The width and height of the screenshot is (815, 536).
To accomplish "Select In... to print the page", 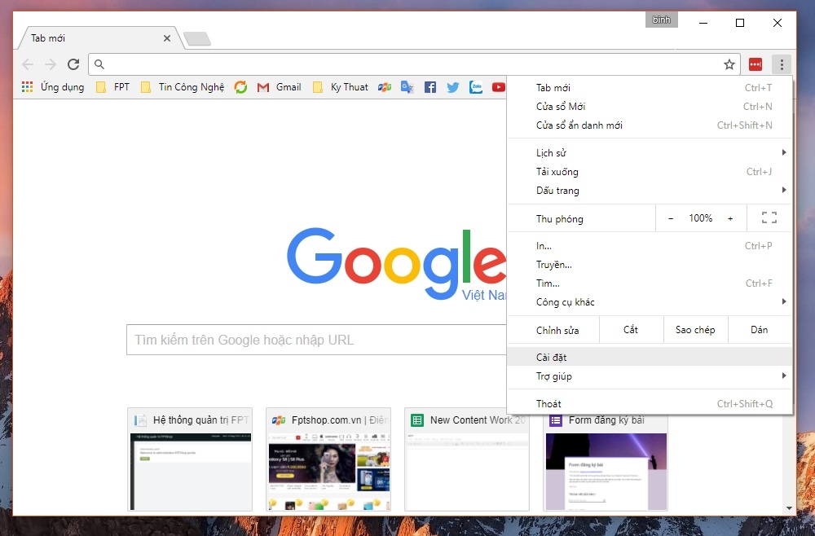I will click(650, 246).
